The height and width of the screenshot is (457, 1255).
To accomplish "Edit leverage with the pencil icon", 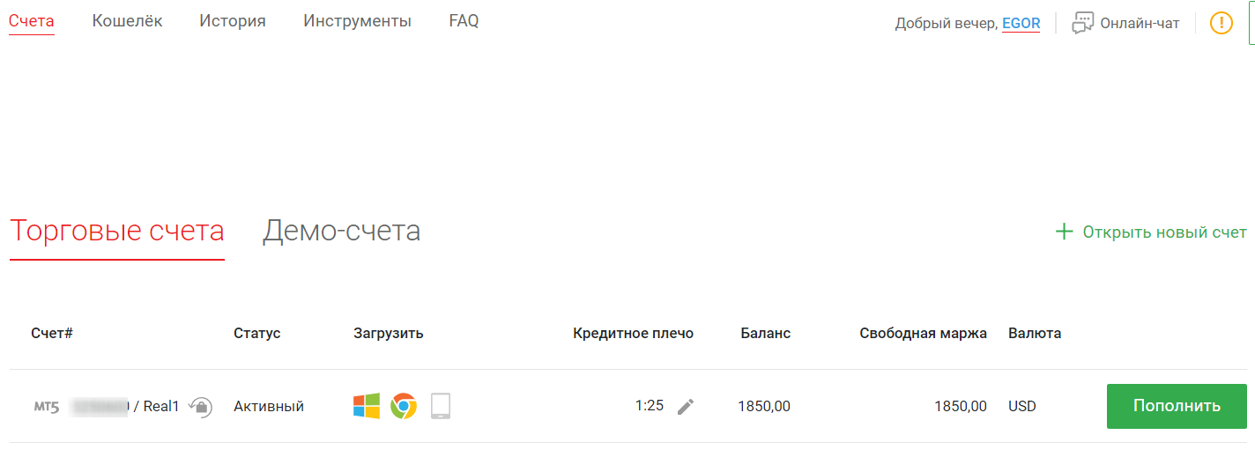I will pyautogui.click(x=686, y=406).
